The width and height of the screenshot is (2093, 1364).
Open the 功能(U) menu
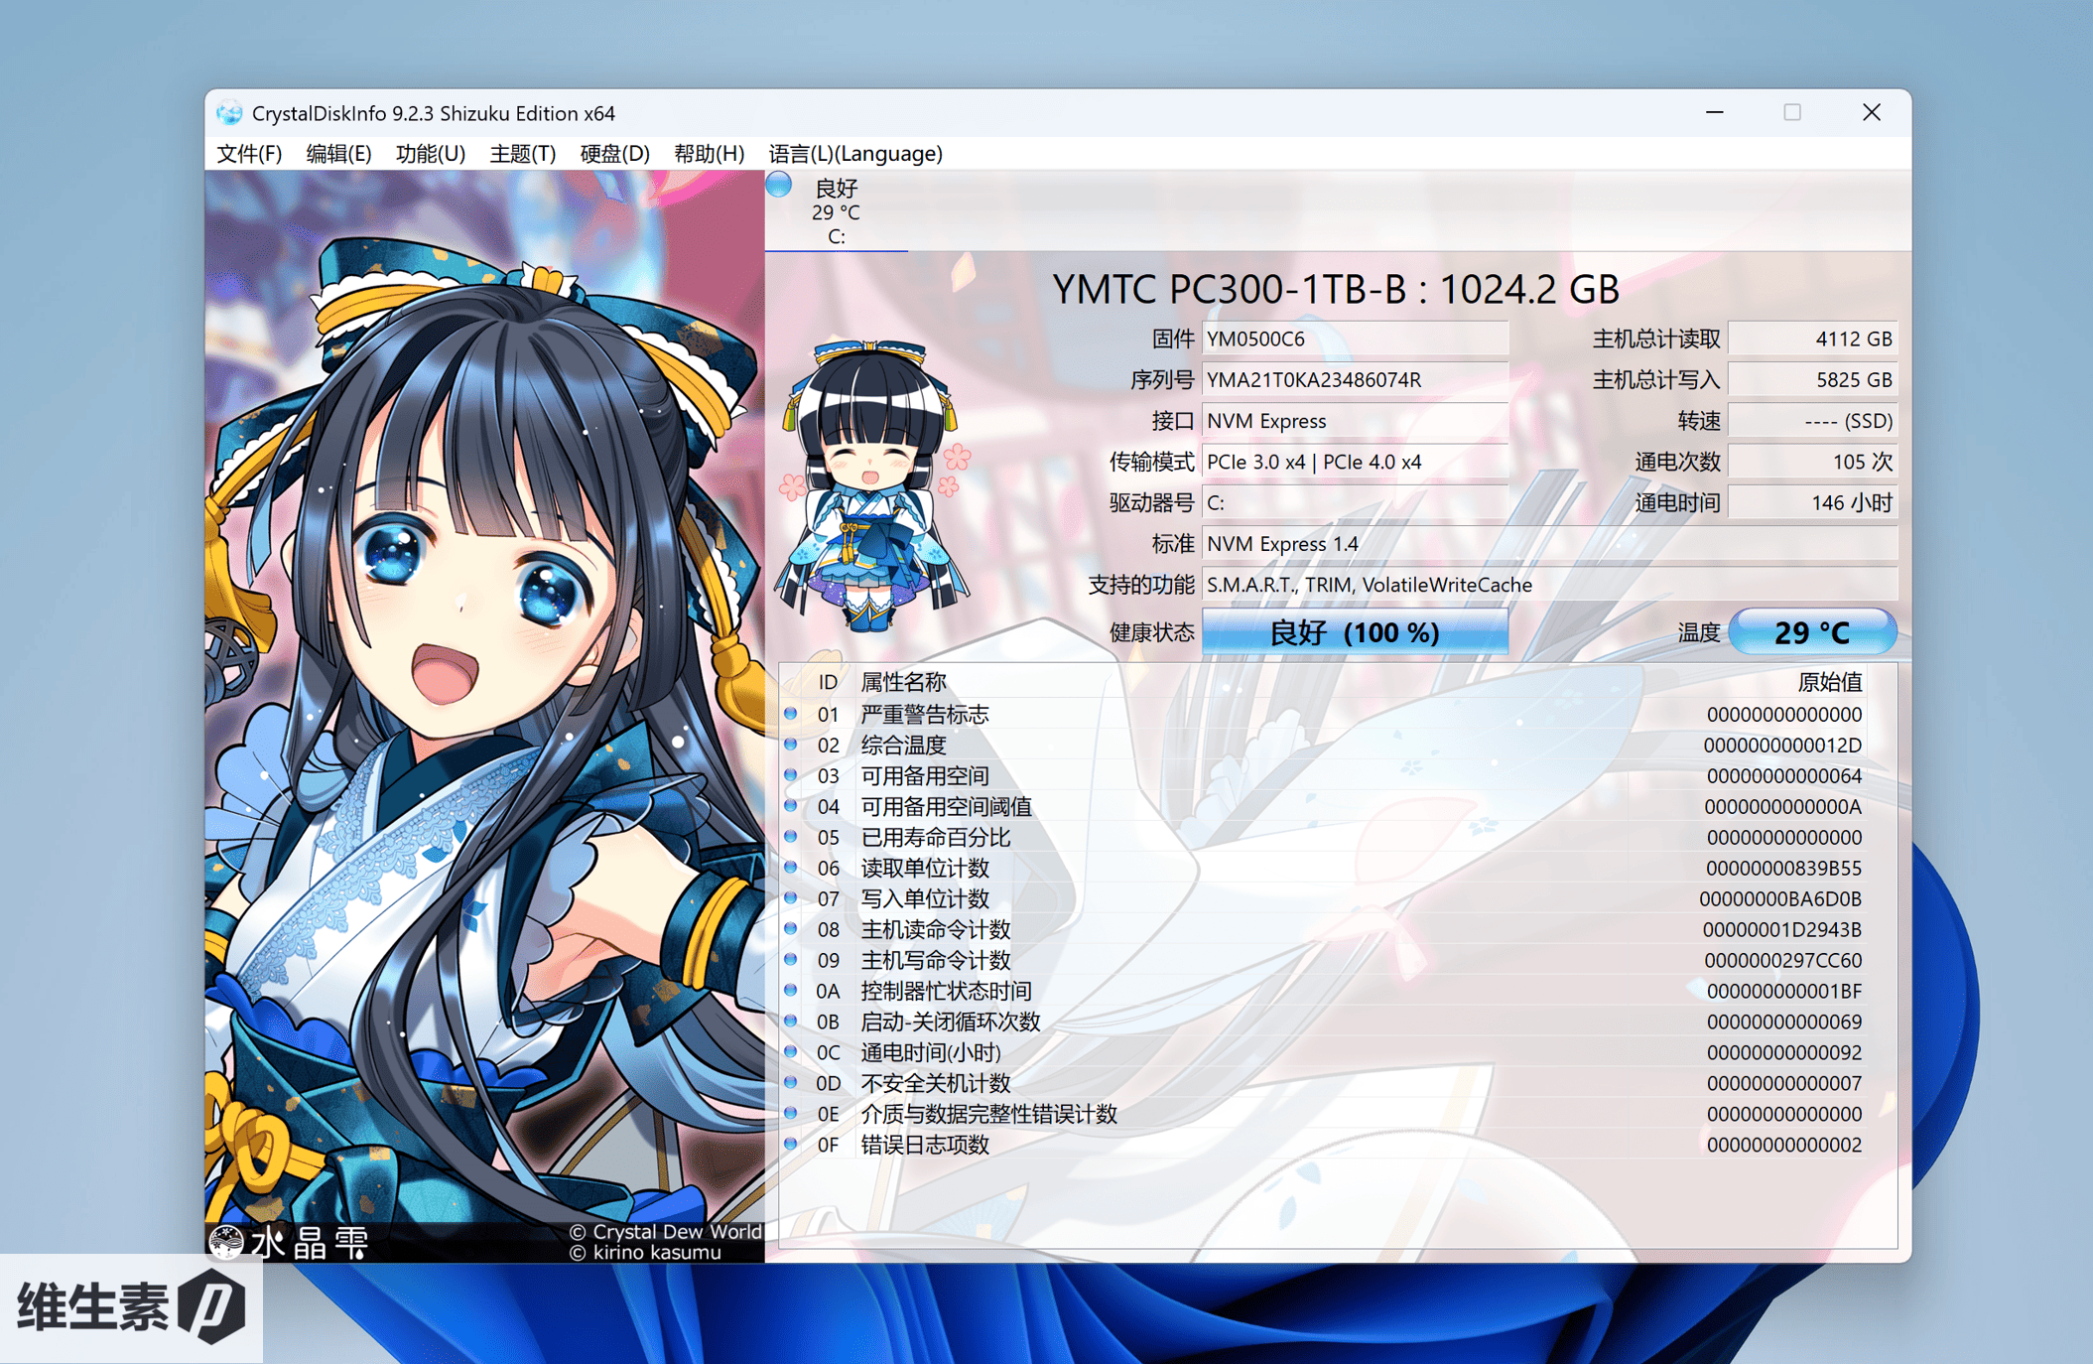430,154
